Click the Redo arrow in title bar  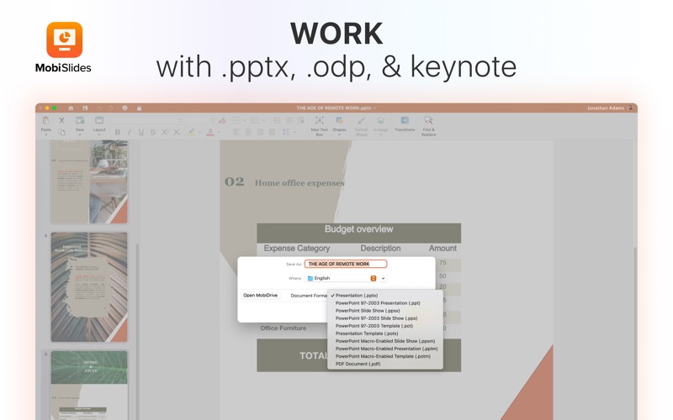[x=111, y=108]
